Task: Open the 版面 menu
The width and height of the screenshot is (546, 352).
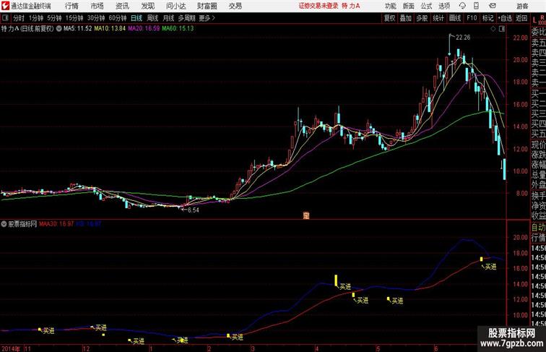Action: 409,6
